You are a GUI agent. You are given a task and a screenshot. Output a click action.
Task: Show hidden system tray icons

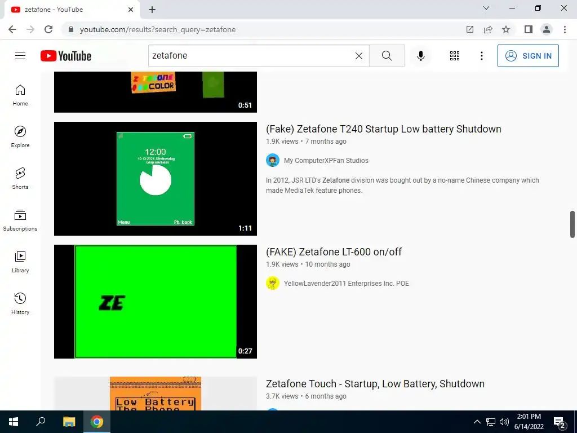click(477, 422)
